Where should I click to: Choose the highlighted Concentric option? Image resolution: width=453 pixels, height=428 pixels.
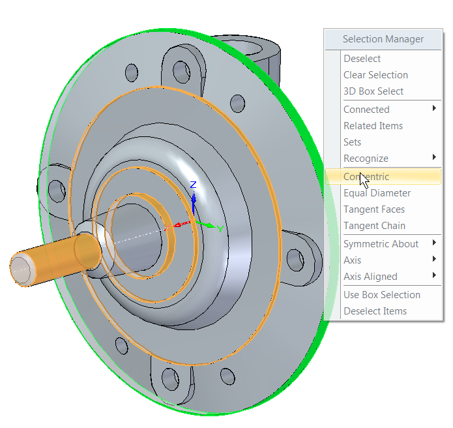click(383, 176)
